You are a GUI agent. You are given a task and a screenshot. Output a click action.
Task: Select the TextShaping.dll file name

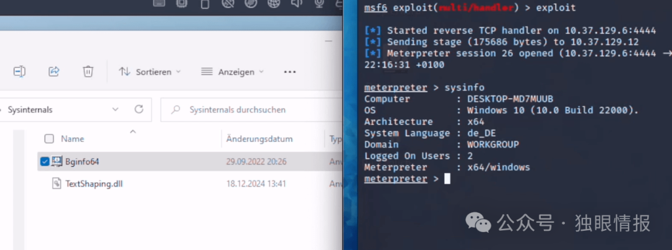tap(94, 184)
